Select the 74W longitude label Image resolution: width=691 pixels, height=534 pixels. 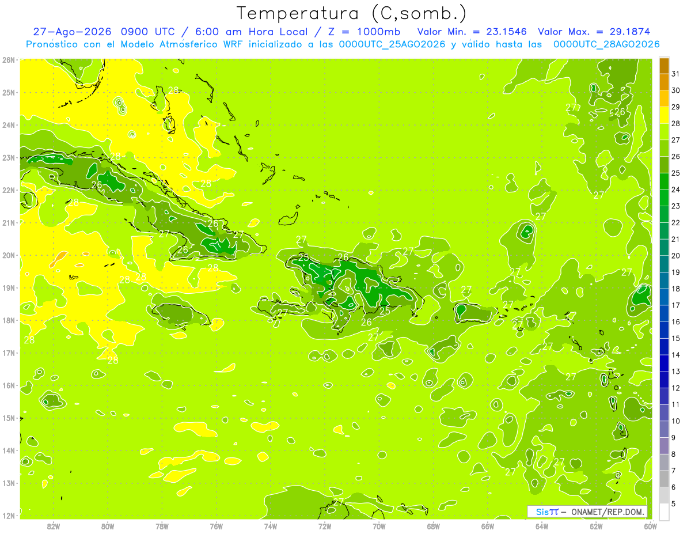271,526
